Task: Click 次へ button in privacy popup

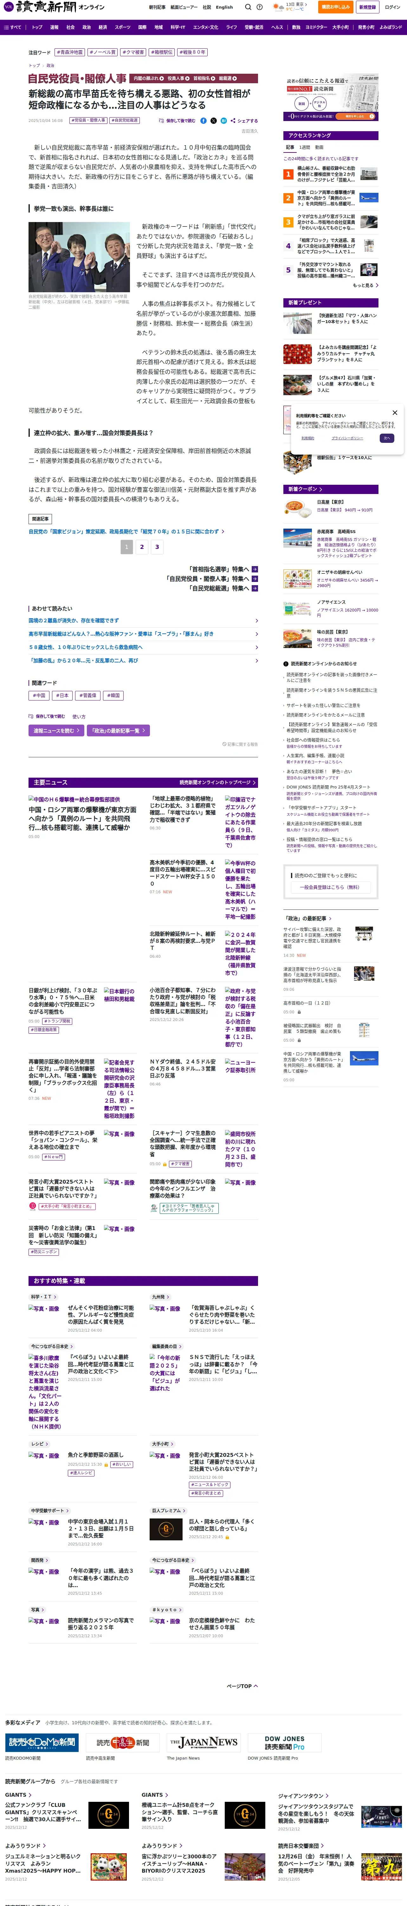Action: click(x=386, y=438)
